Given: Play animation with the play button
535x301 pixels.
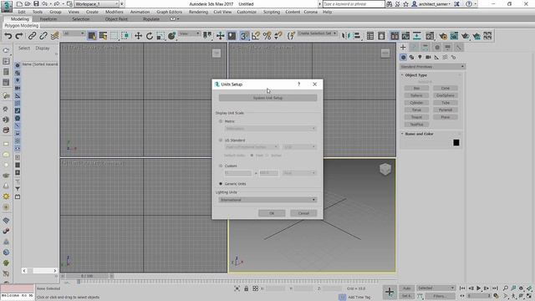Looking at the screenshot, I should [478, 288].
